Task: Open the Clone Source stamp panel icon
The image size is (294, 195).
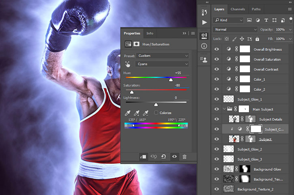Action: coord(204,60)
